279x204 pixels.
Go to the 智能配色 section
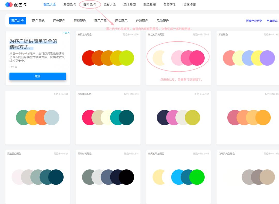pos(80,21)
